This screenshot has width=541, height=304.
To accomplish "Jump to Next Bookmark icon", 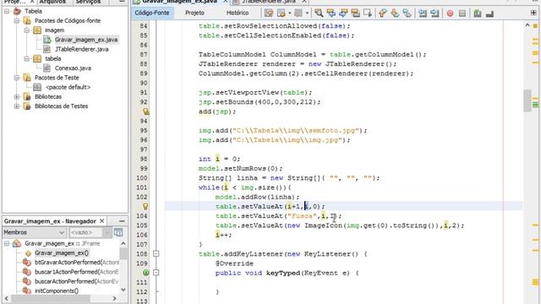I will [395, 14].
